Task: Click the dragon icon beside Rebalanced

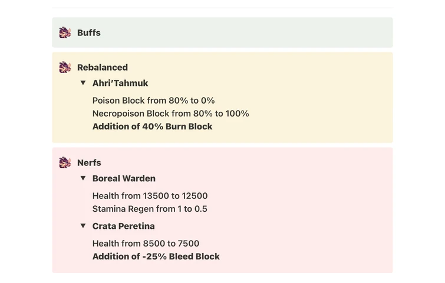Action: coord(65,68)
